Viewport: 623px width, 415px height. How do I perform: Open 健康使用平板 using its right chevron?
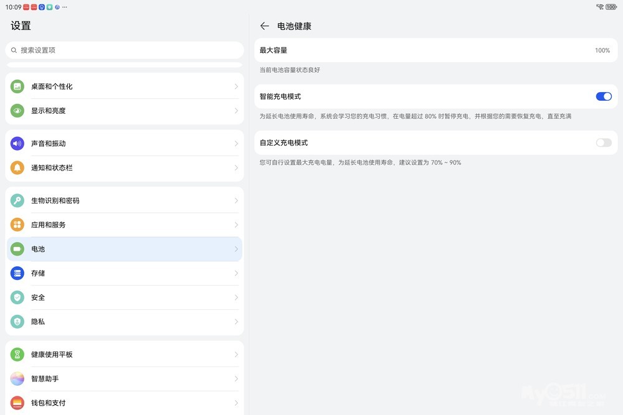pyautogui.click(x=236, y=355)
